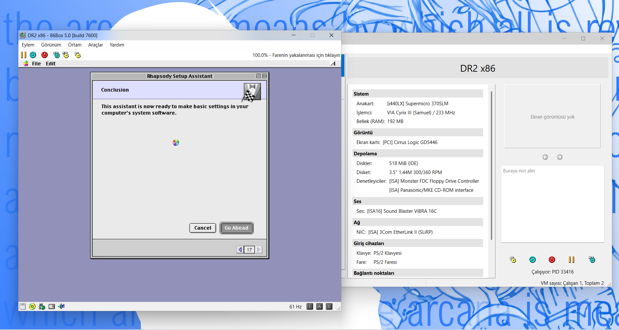Image resolution: width=619 pixels, height=330 pixels.
Task: Click the '[i440LX] Supermicro 370SLM' motherboard value
Action: click(x=418, y=104)
